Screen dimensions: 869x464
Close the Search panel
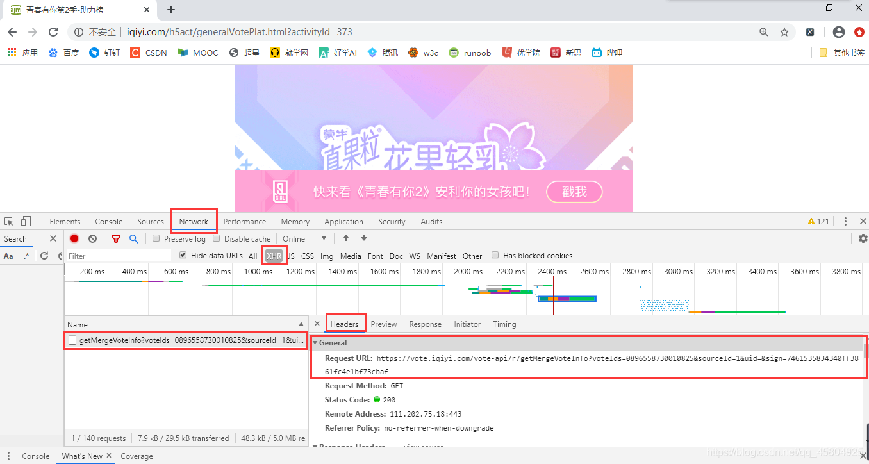click(53, 238)
